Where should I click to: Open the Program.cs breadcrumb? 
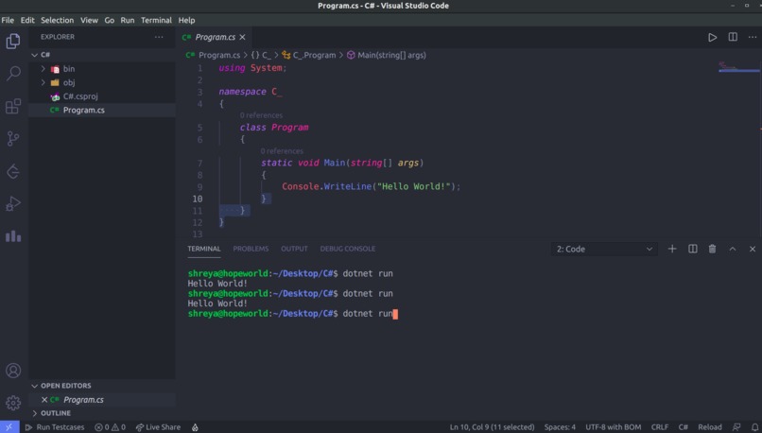[x=214, y=55]
